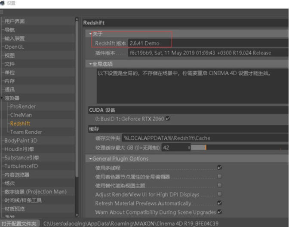The image size is (289, 227).
Task: Adjust the texture cache size slider
Action: [240, 147]
